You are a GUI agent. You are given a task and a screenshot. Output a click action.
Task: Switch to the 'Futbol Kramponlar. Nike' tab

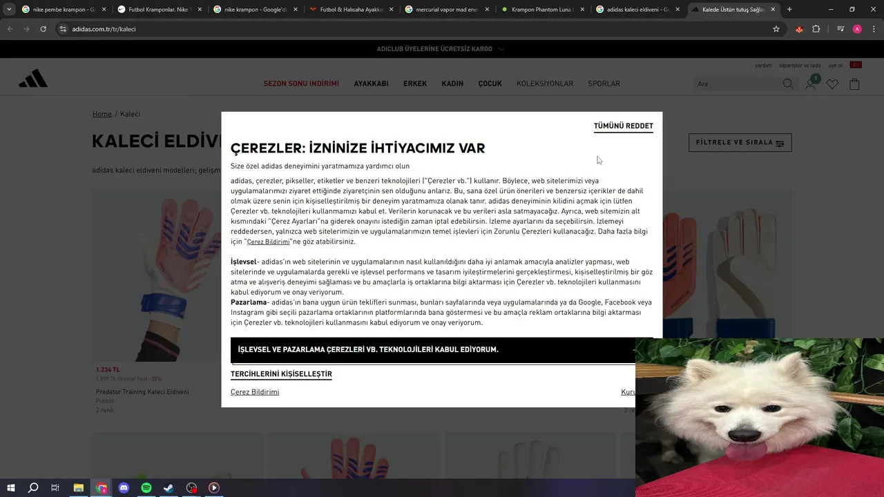click(158, 10)
